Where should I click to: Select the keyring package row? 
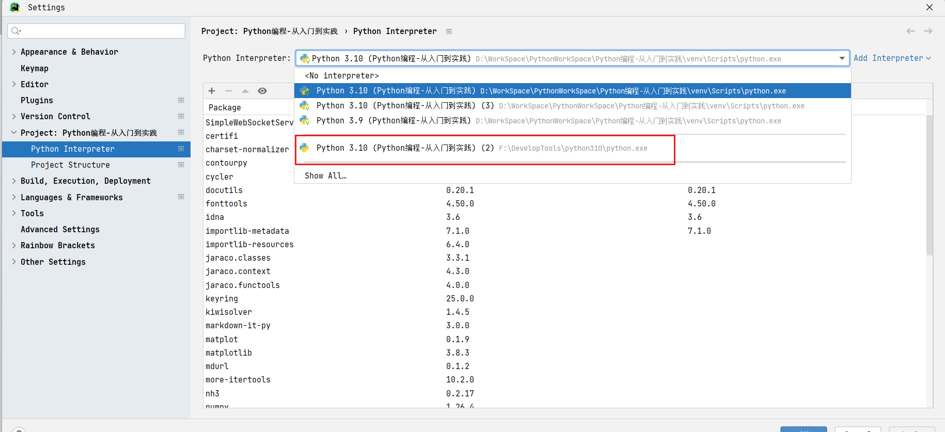(565, 298)
